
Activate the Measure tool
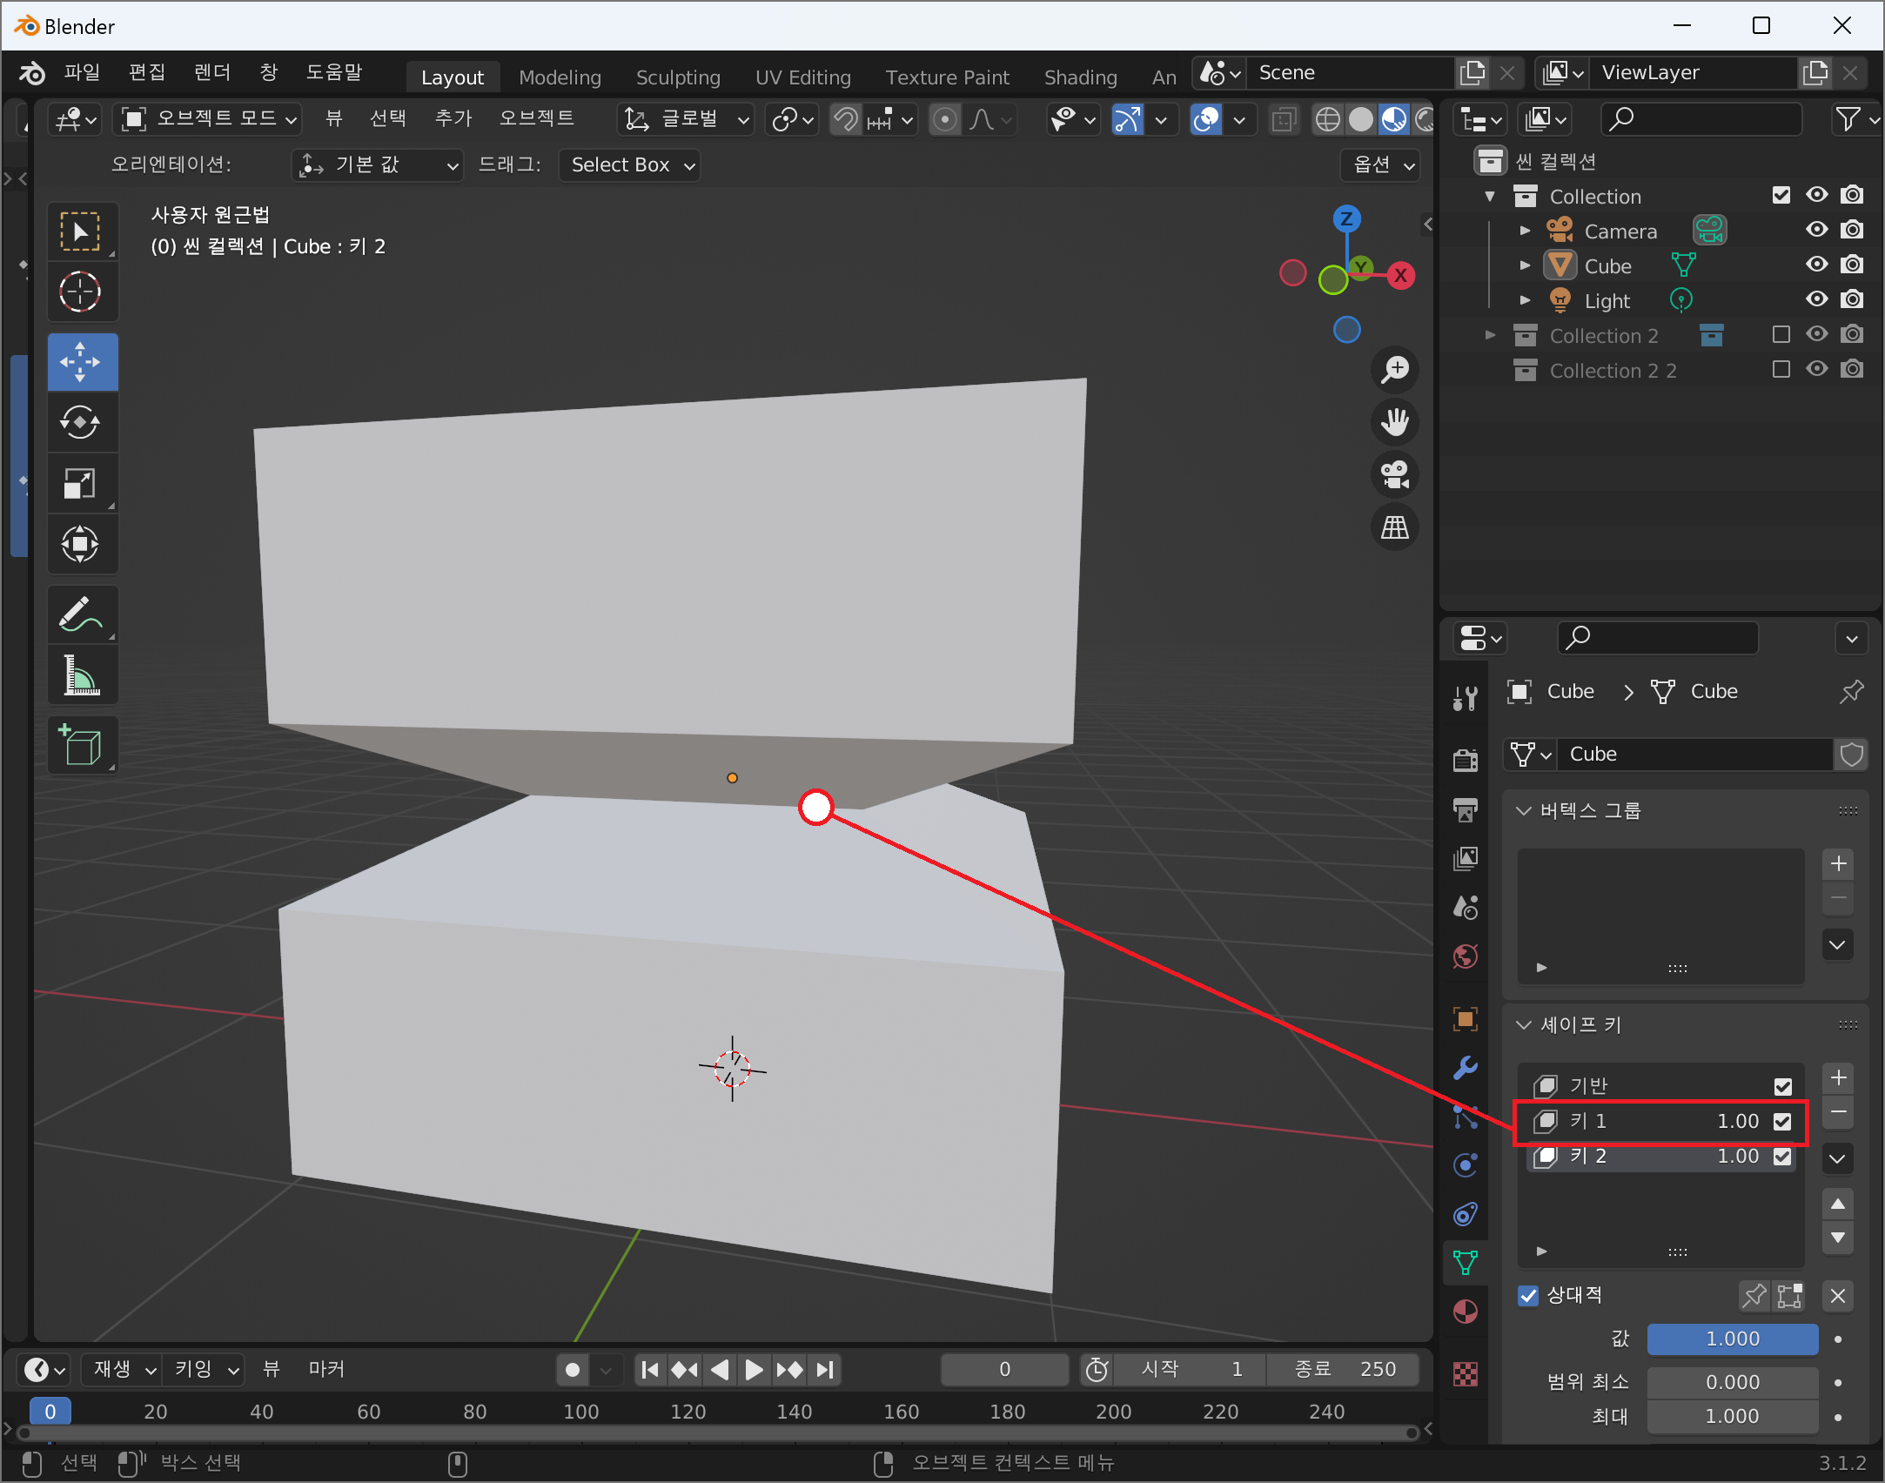pyautogui.click(x=80, y=676)
